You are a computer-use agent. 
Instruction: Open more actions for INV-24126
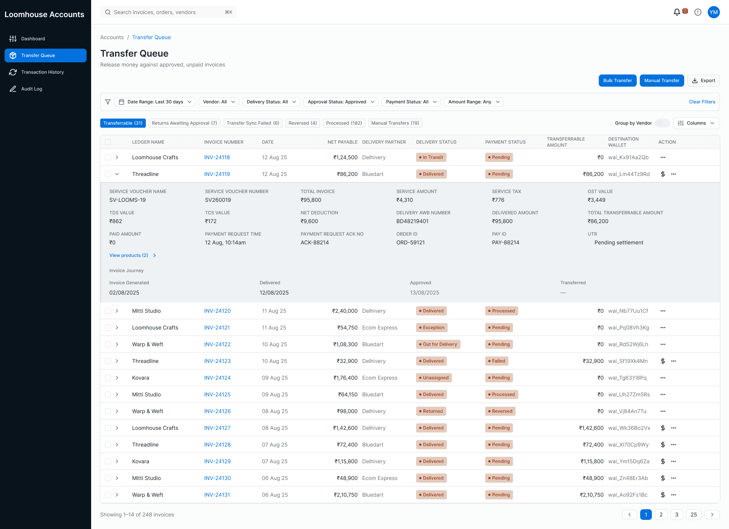tap(663, 411)
